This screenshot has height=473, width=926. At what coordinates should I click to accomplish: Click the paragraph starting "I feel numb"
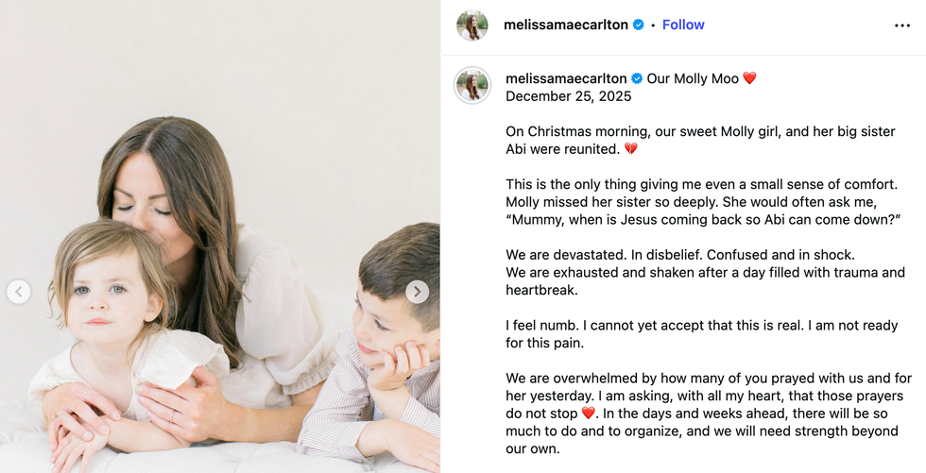pyautogui.click(x=701, y=334)
